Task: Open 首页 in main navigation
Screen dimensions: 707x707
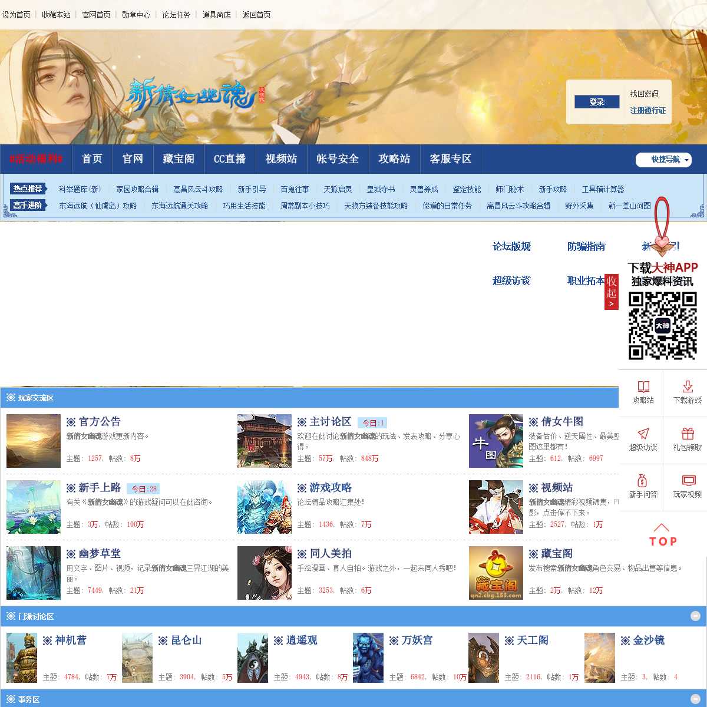Action: click(x=92, y=159)
